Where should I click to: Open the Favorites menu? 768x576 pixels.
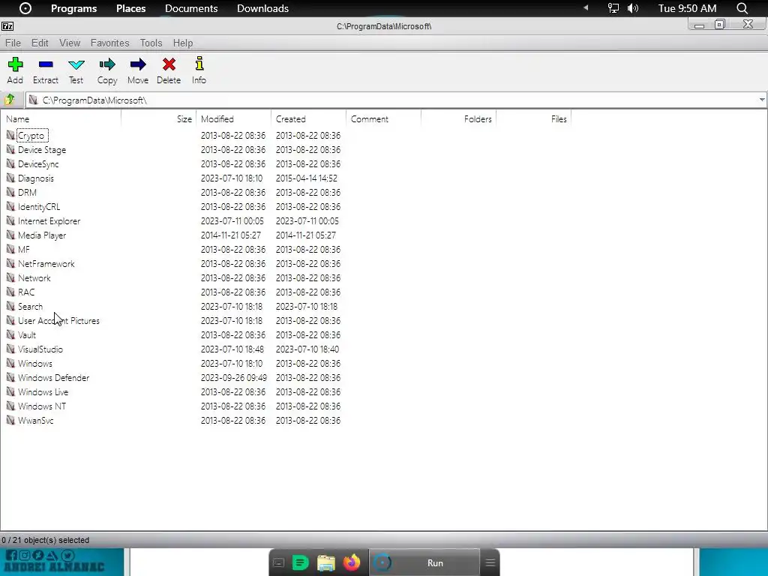(x=109, y=43)
